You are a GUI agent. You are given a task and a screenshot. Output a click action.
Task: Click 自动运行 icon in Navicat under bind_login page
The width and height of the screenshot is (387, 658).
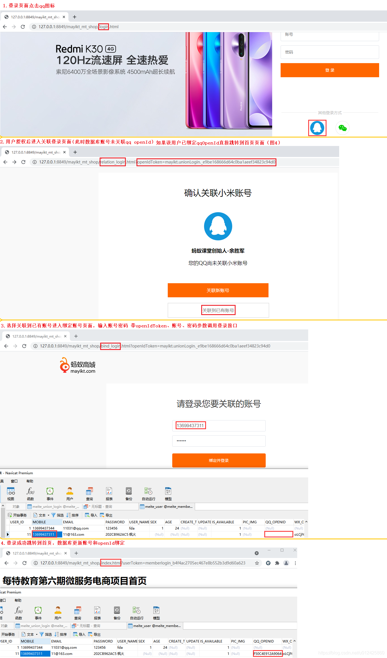pos(149,494)
